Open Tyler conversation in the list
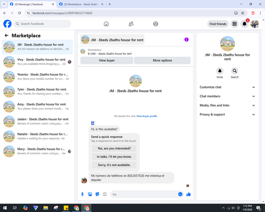 coord(37,92)
